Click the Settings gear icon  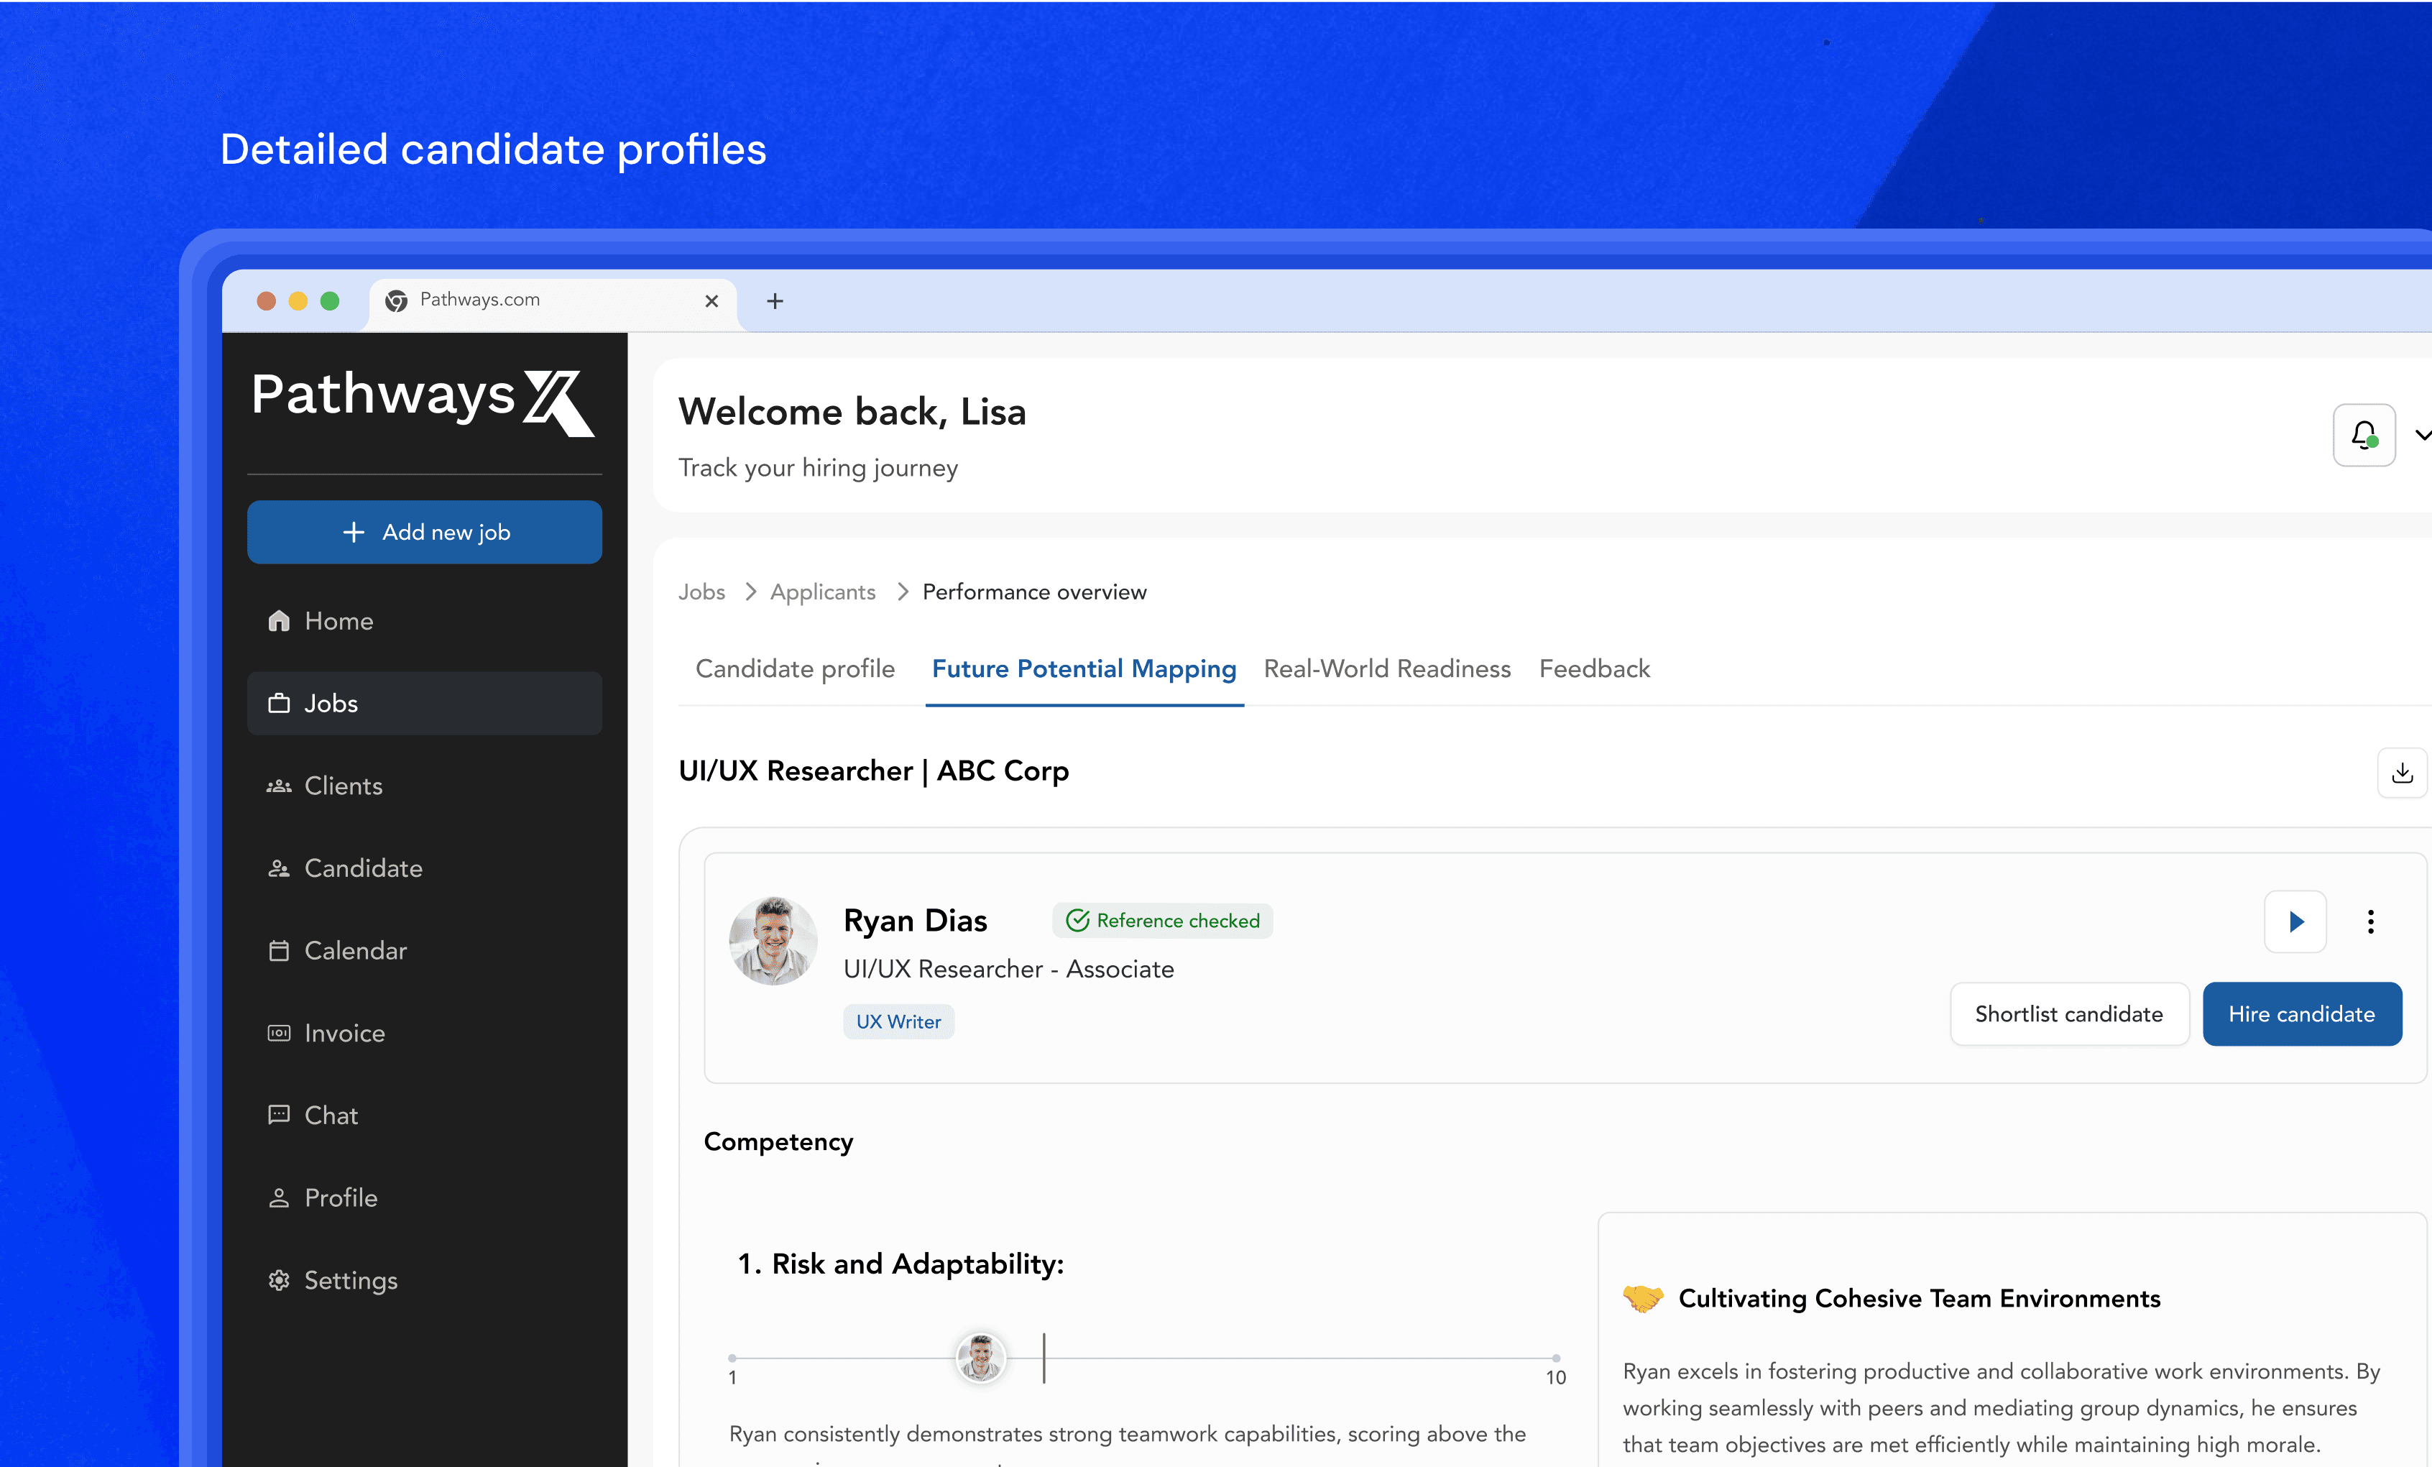tap(280, 1279)
